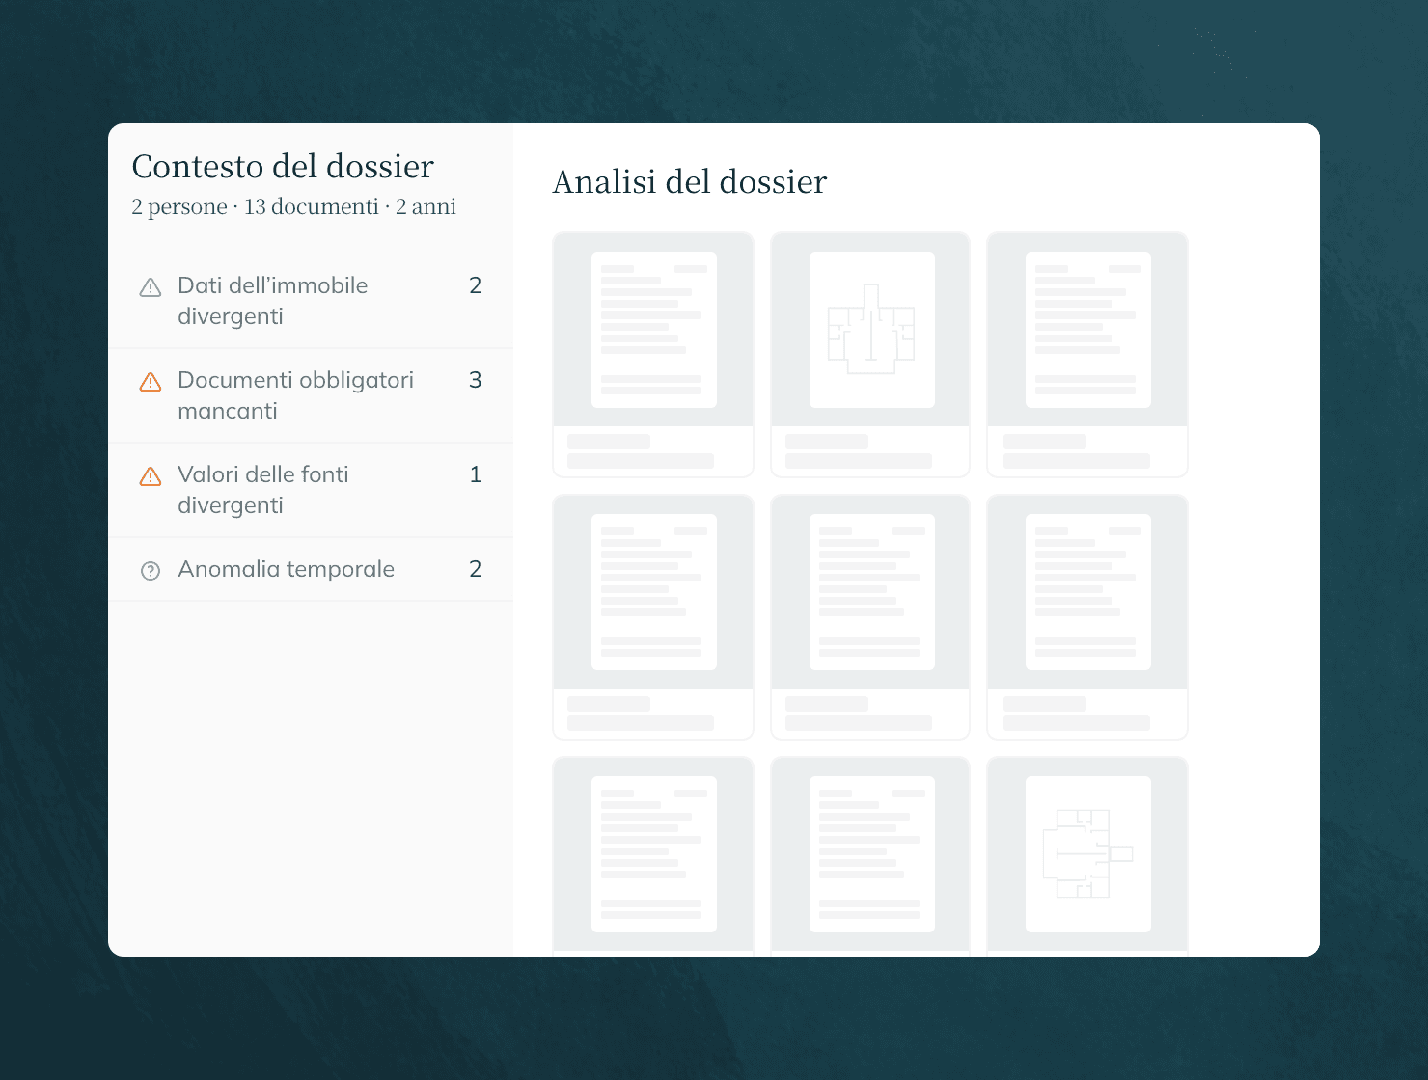The height and width of the screenshot is (1080, 1428).
Task: Click the gray warning triangle beside Dati dell'immobile divergenti
Action: 151,287
